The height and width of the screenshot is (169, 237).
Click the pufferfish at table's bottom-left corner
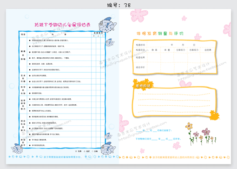17,149
